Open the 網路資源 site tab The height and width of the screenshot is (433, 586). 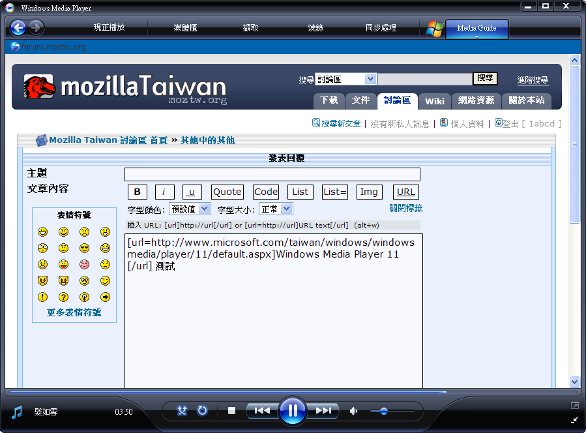pyautogui.click(x=476, y=101)
